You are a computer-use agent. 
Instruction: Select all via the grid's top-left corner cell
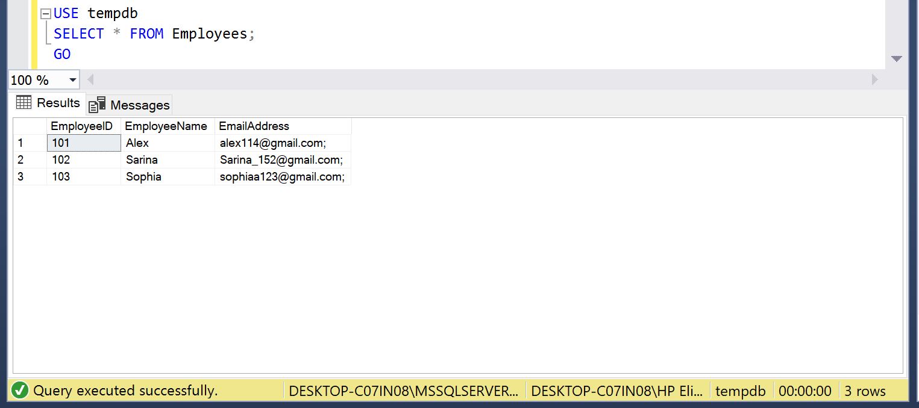coord(30,126)
